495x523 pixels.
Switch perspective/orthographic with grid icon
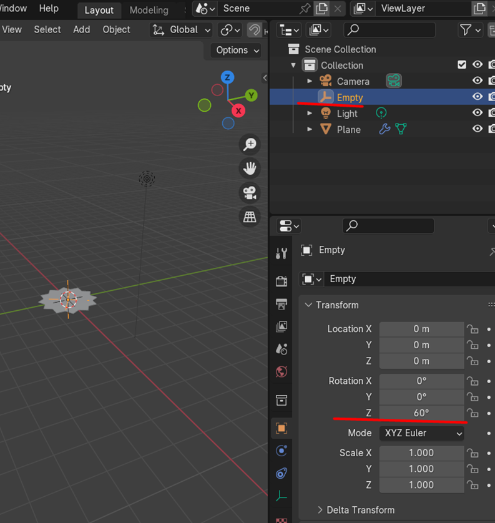(x=250, y=217)
